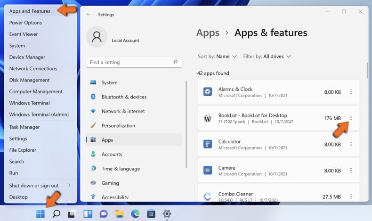The height and width of the screenshot is (221, 372).
Task: Select Computer Management menu entry
Action: tap(40, 91)
